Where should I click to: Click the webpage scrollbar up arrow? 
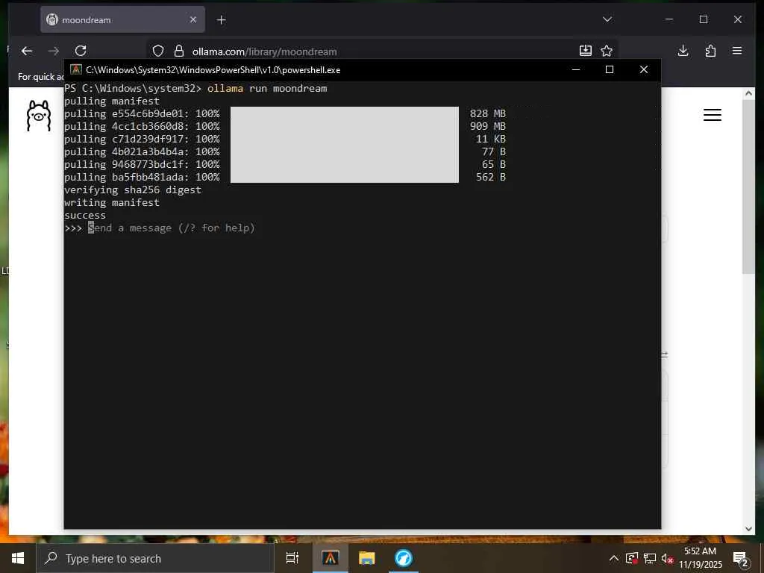(x=749, y=93)
